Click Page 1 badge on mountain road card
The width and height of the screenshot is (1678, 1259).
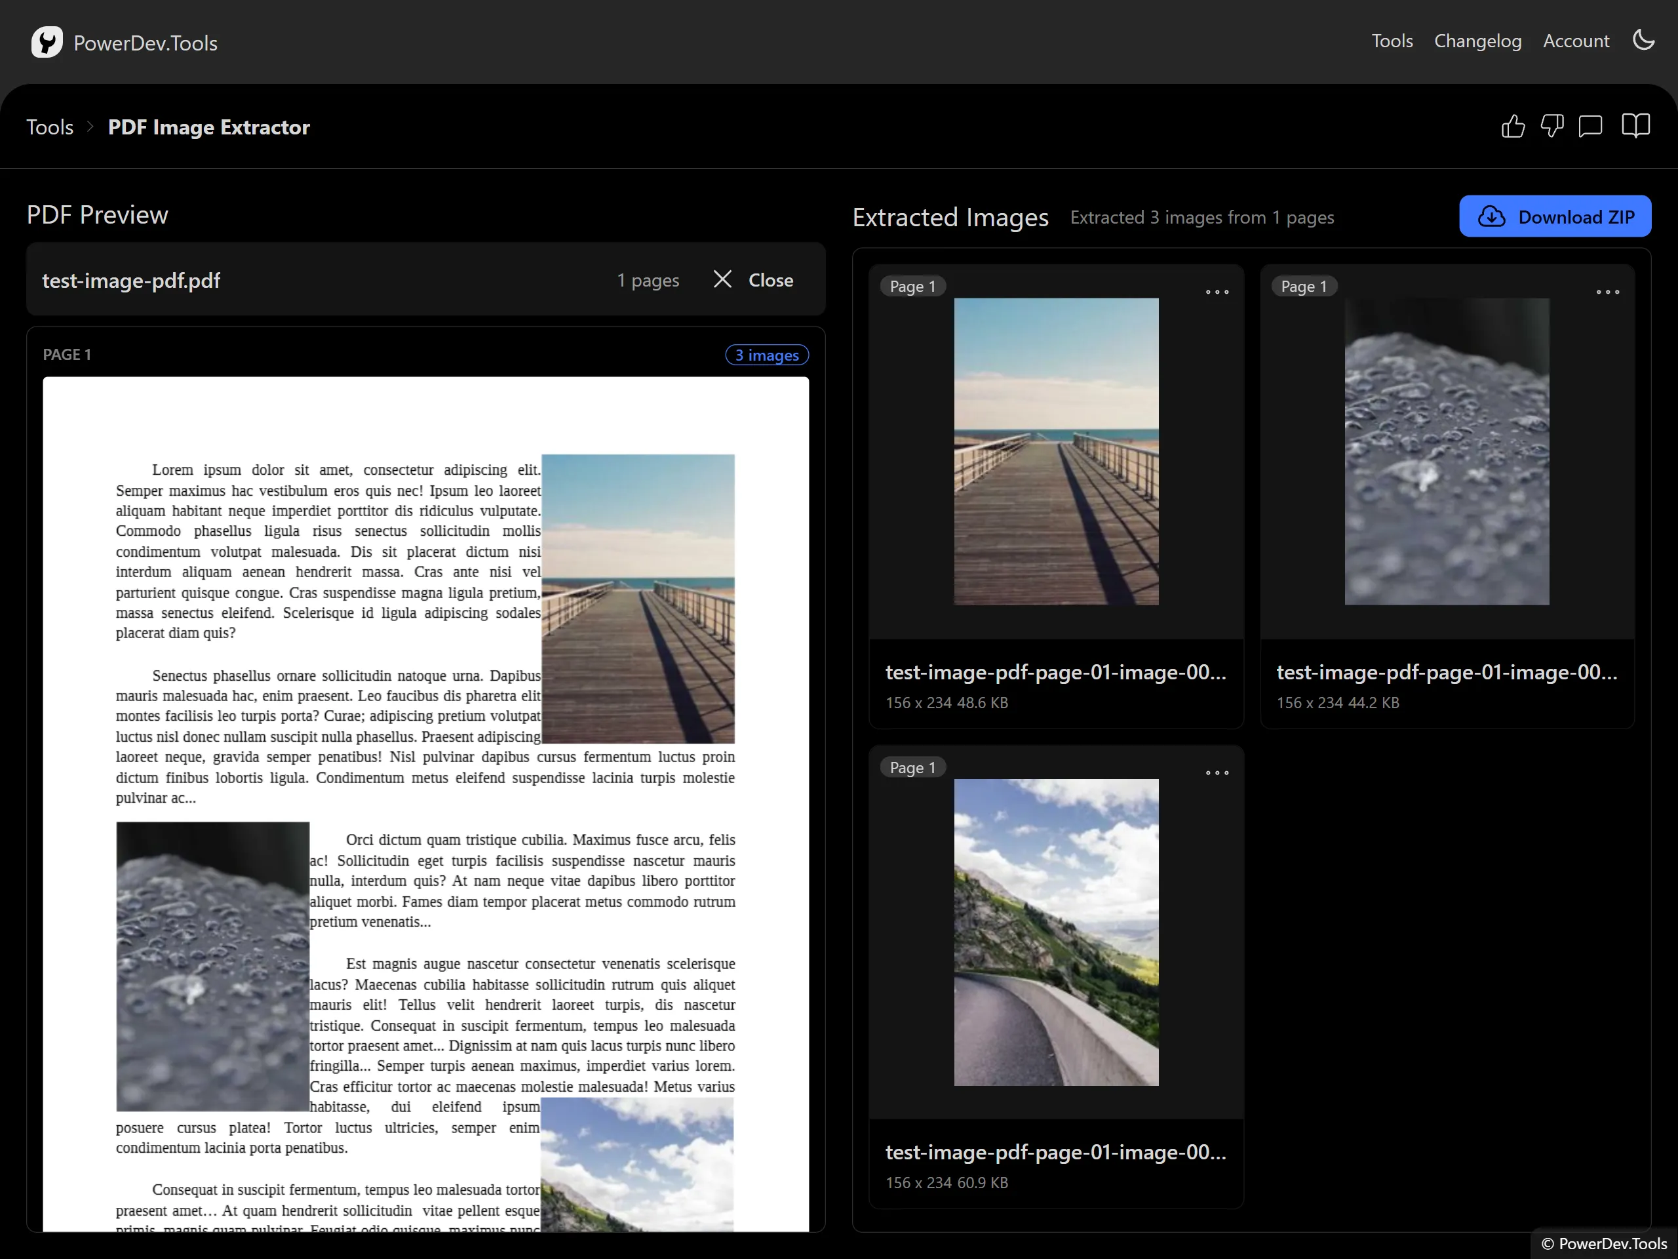(x=912, y=767)
